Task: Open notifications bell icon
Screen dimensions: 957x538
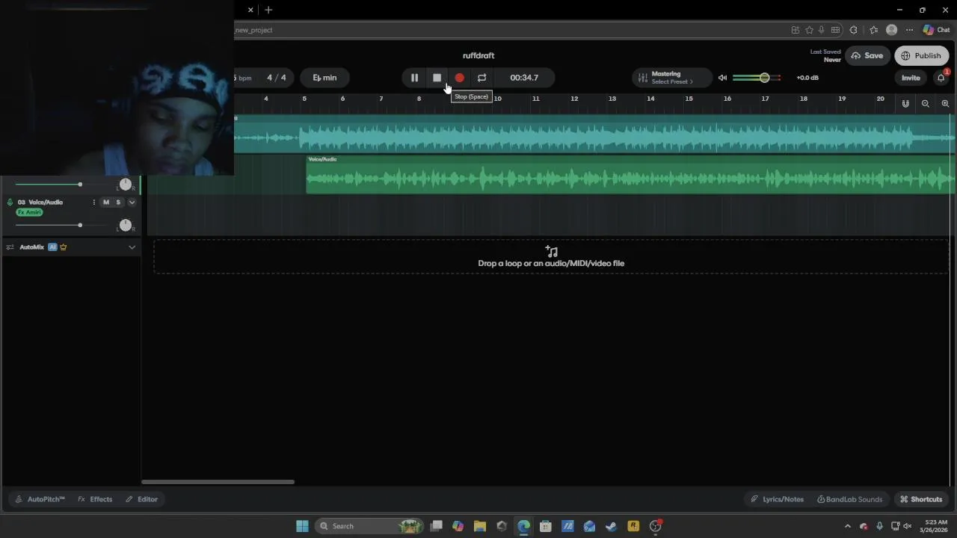Action: pos(941,78)
